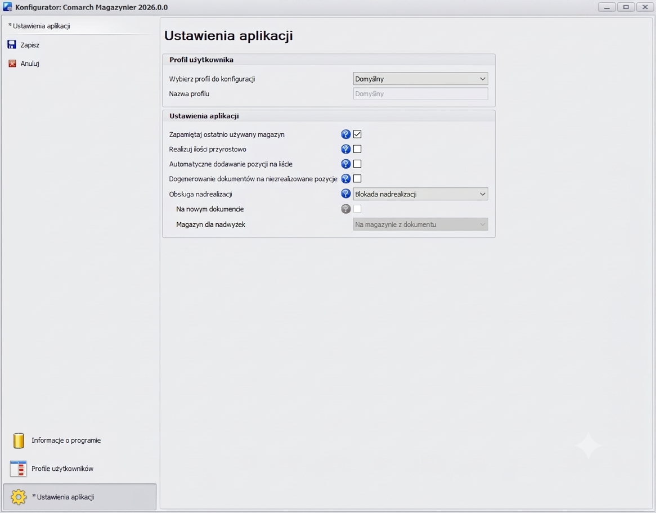Click the Magazyn dla nadwyżek label
This screenshot has width=656, height=513.
click(210, 224)
